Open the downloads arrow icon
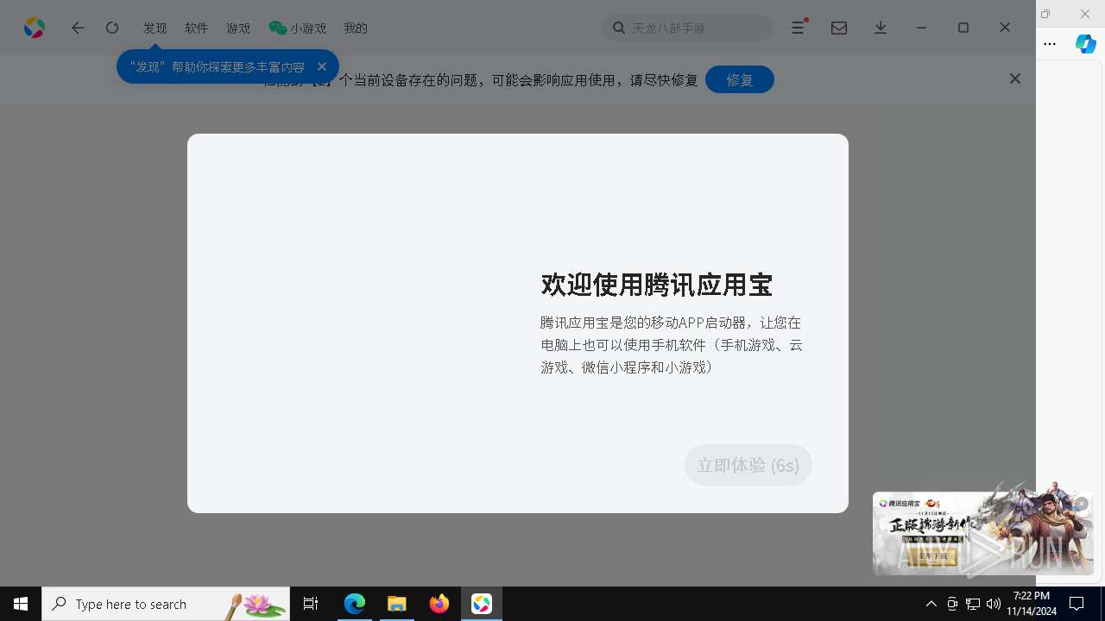This screenshot has height=621, width=1105. [x=881, y=28]
